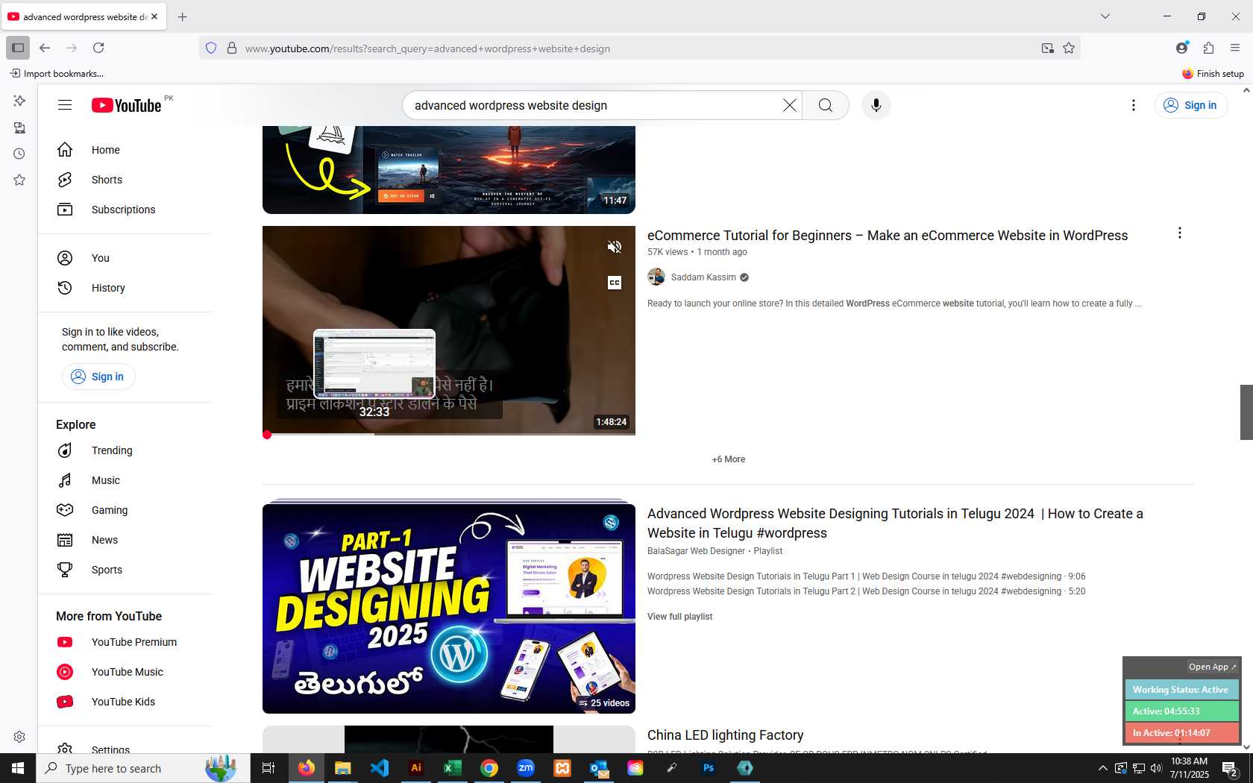Open Telugu Part 1 video 9:06

tap(866, 576)
